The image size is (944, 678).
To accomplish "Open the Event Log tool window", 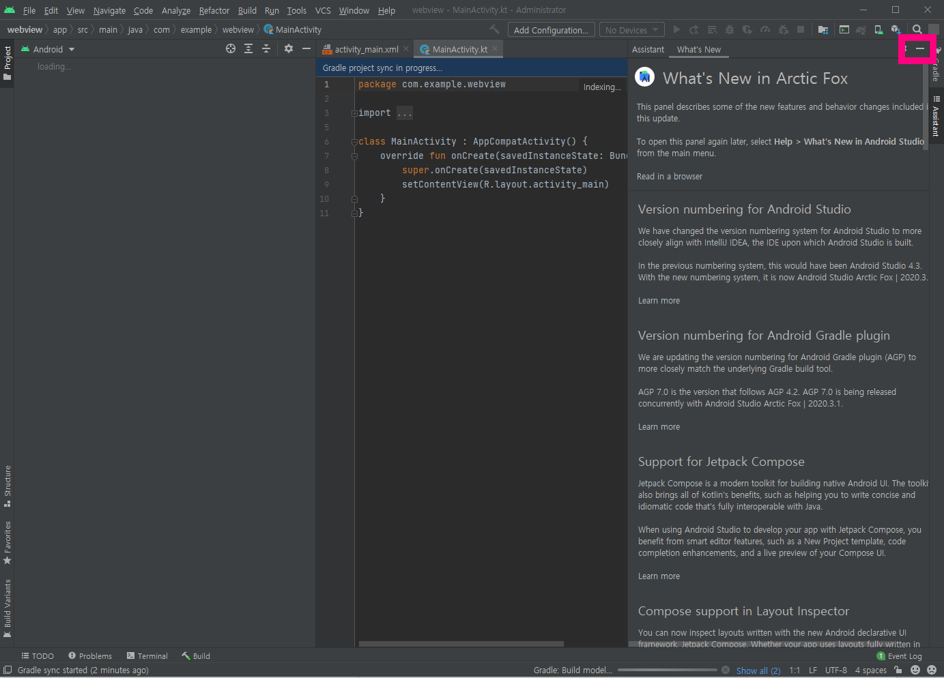I will 899,656.
